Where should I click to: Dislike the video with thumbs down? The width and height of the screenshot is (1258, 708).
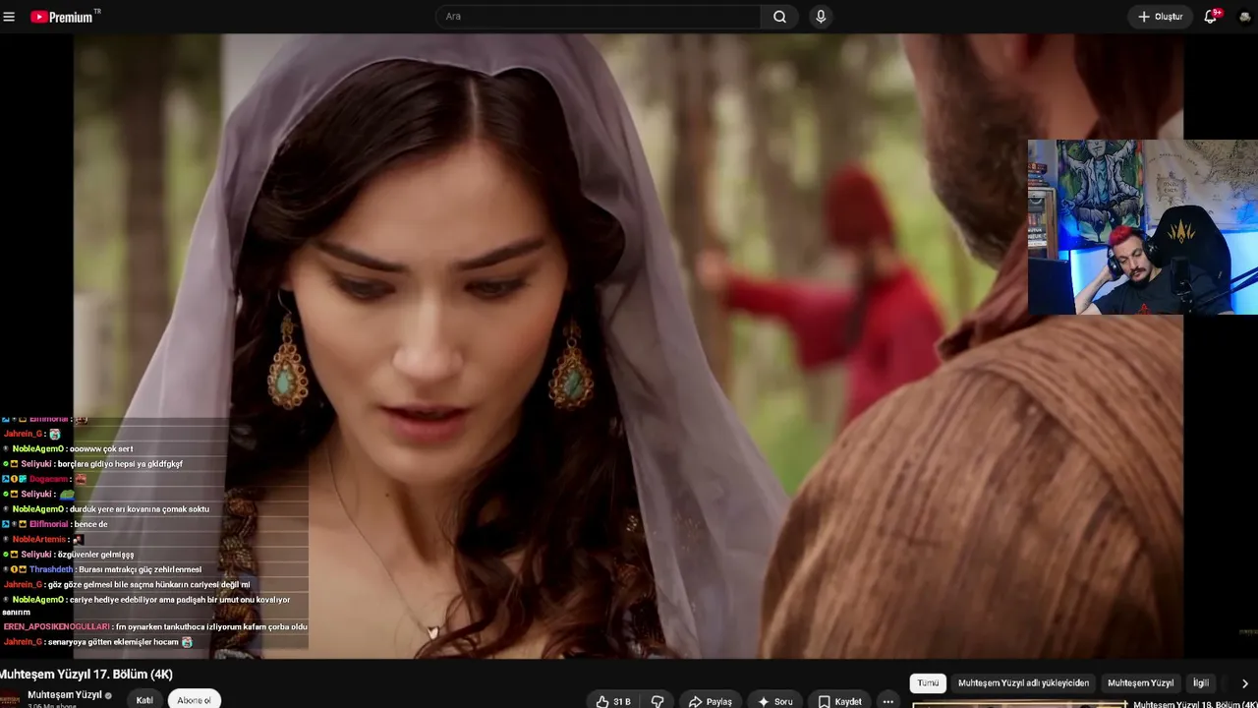pos(658,701)
